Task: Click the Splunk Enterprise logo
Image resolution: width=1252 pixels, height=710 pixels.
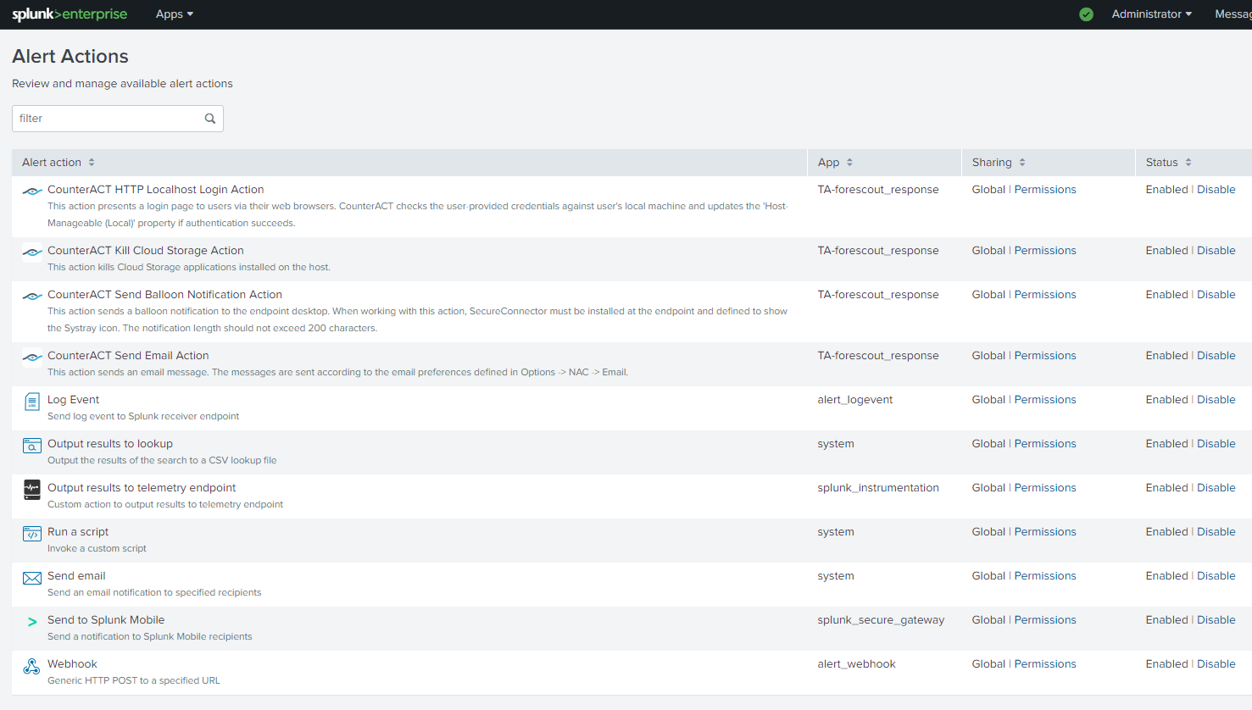Action: tap(70, 14)
